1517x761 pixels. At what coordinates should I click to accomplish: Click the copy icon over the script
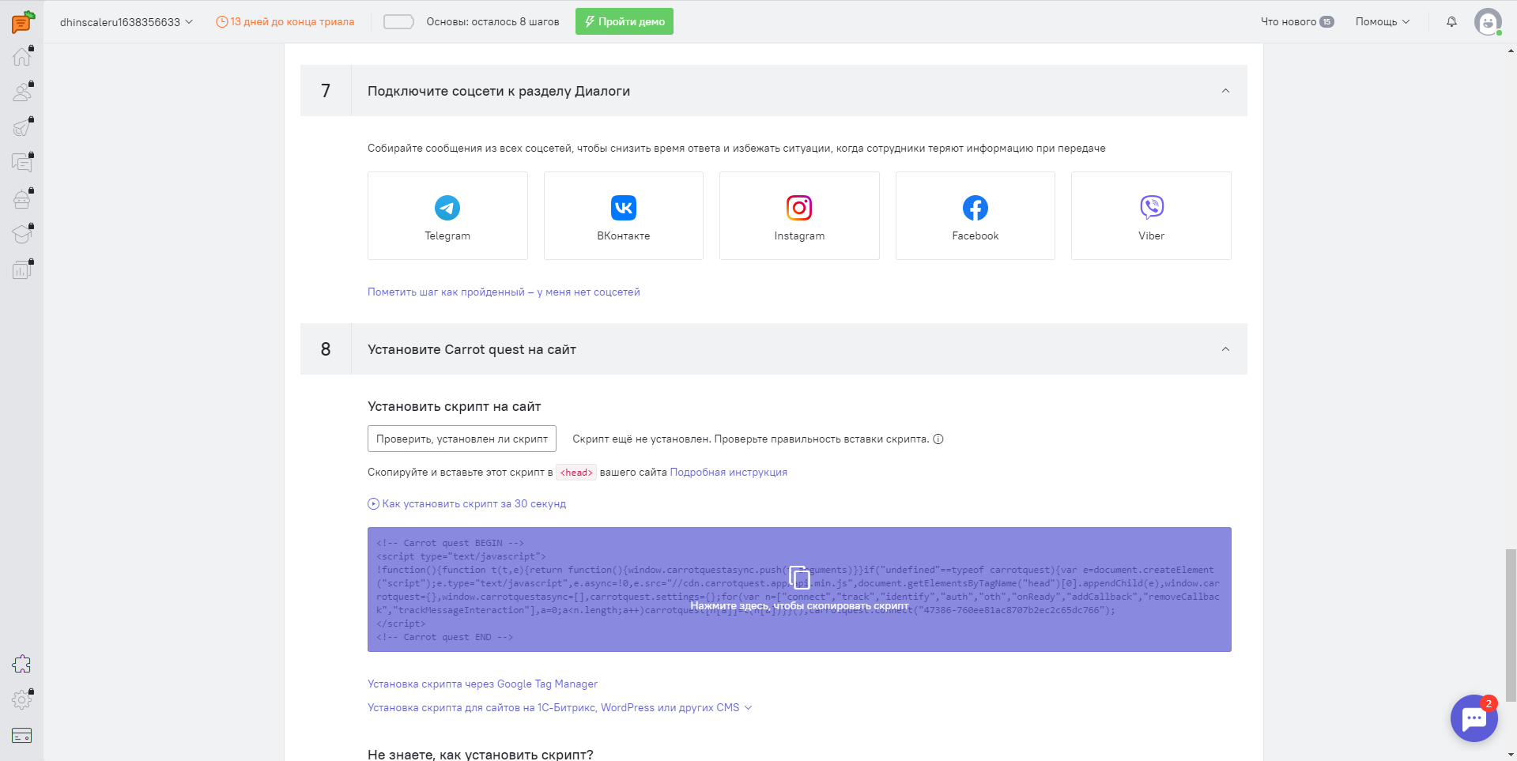click(x=799, y=578)
